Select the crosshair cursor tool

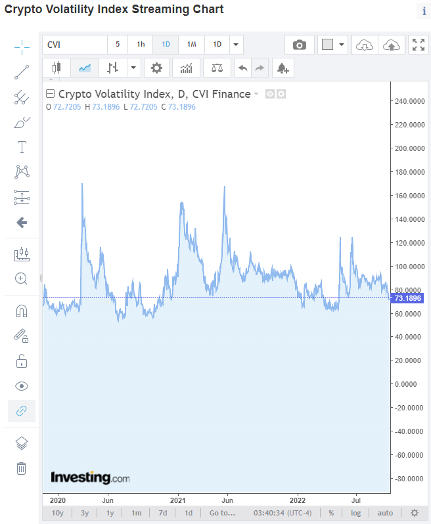tap(22, 47)
